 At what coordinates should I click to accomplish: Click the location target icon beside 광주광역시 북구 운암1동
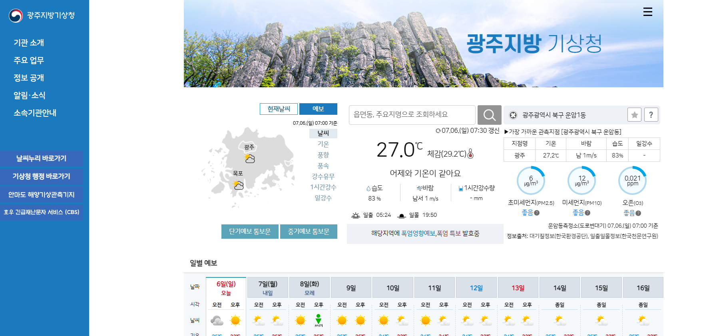point(513,115)
